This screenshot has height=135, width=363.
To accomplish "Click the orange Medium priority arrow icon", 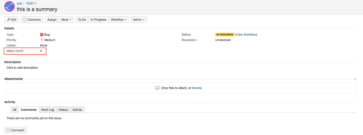I will click(x=42, y=40).
